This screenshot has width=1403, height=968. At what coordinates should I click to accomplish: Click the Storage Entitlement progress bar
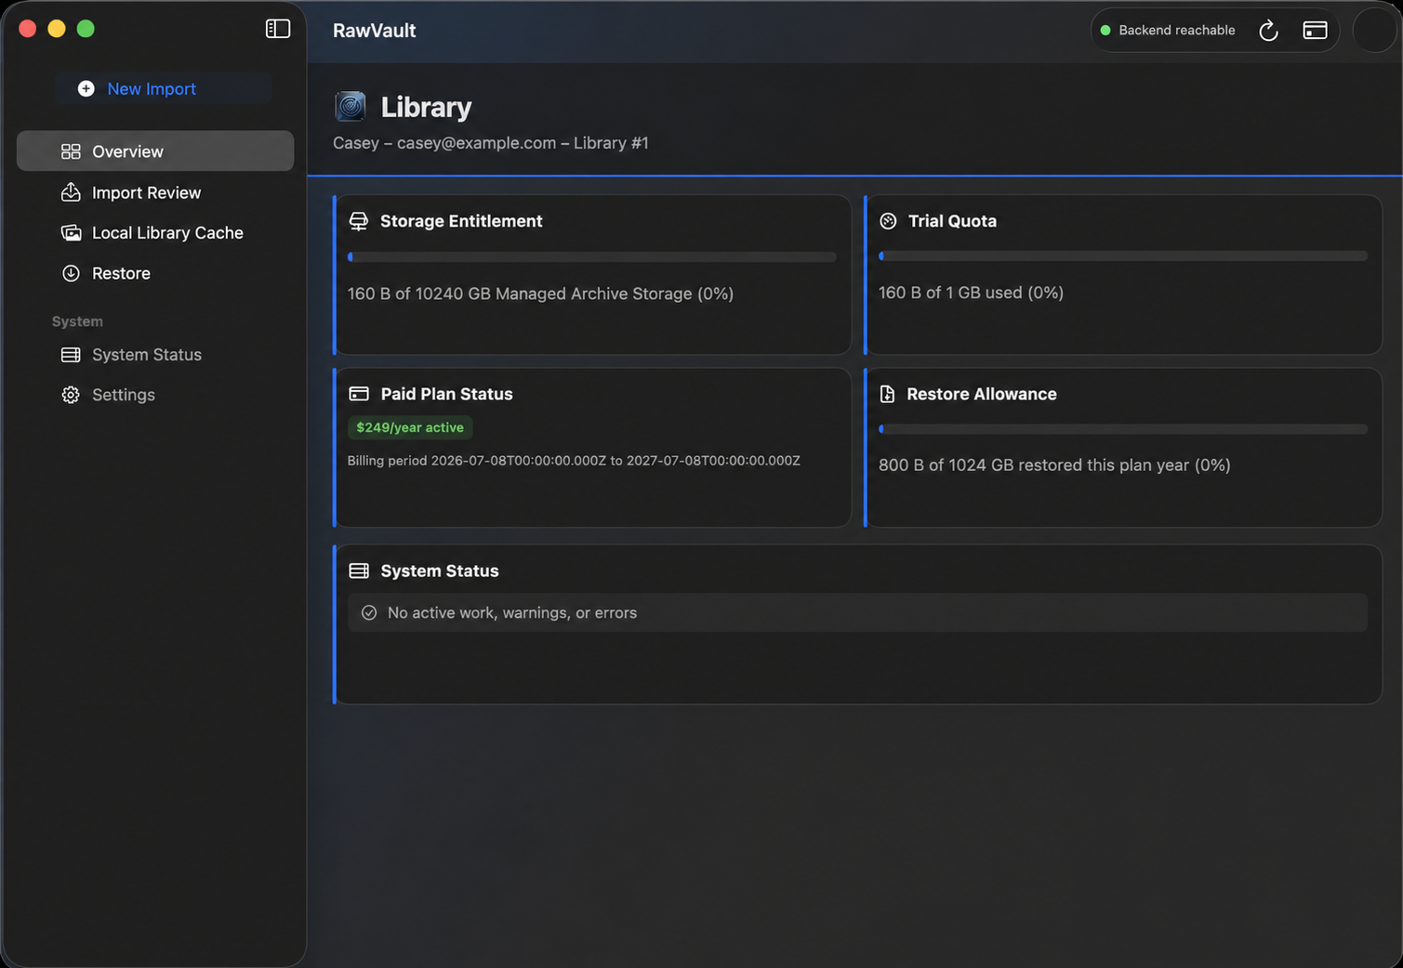coord(591,256)
